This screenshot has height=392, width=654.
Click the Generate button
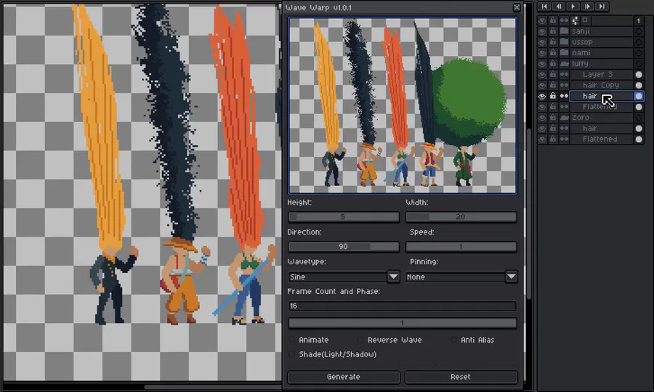coord(344,377)
